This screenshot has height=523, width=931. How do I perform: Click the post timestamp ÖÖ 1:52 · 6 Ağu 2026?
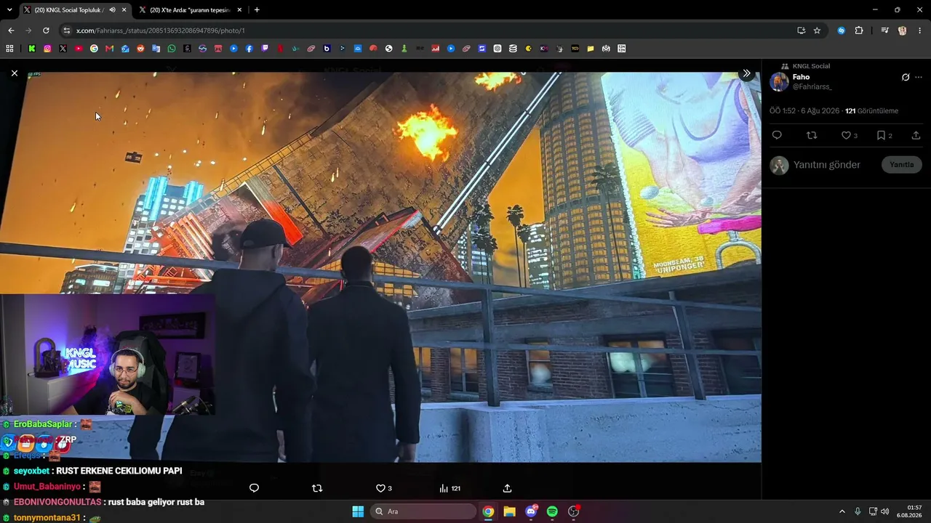pos(804,111)
